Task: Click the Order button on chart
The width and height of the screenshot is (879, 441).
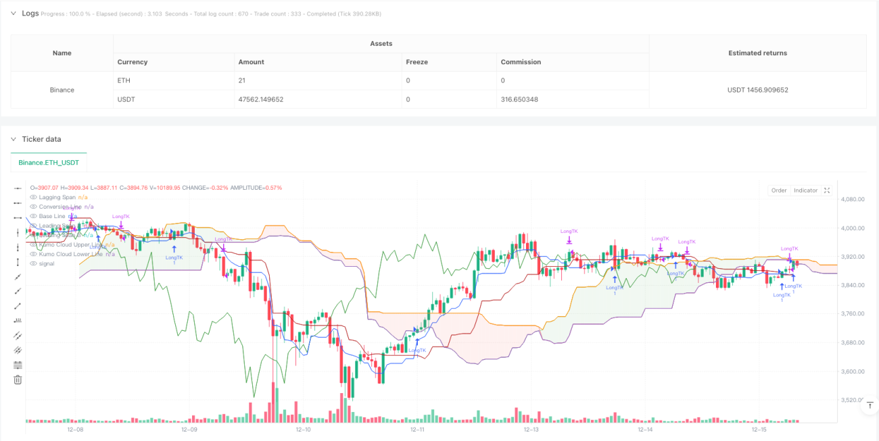Action: pyautogui.click(x=779, y=190)
